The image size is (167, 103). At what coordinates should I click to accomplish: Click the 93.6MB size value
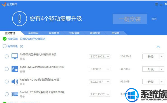(125, 82)
